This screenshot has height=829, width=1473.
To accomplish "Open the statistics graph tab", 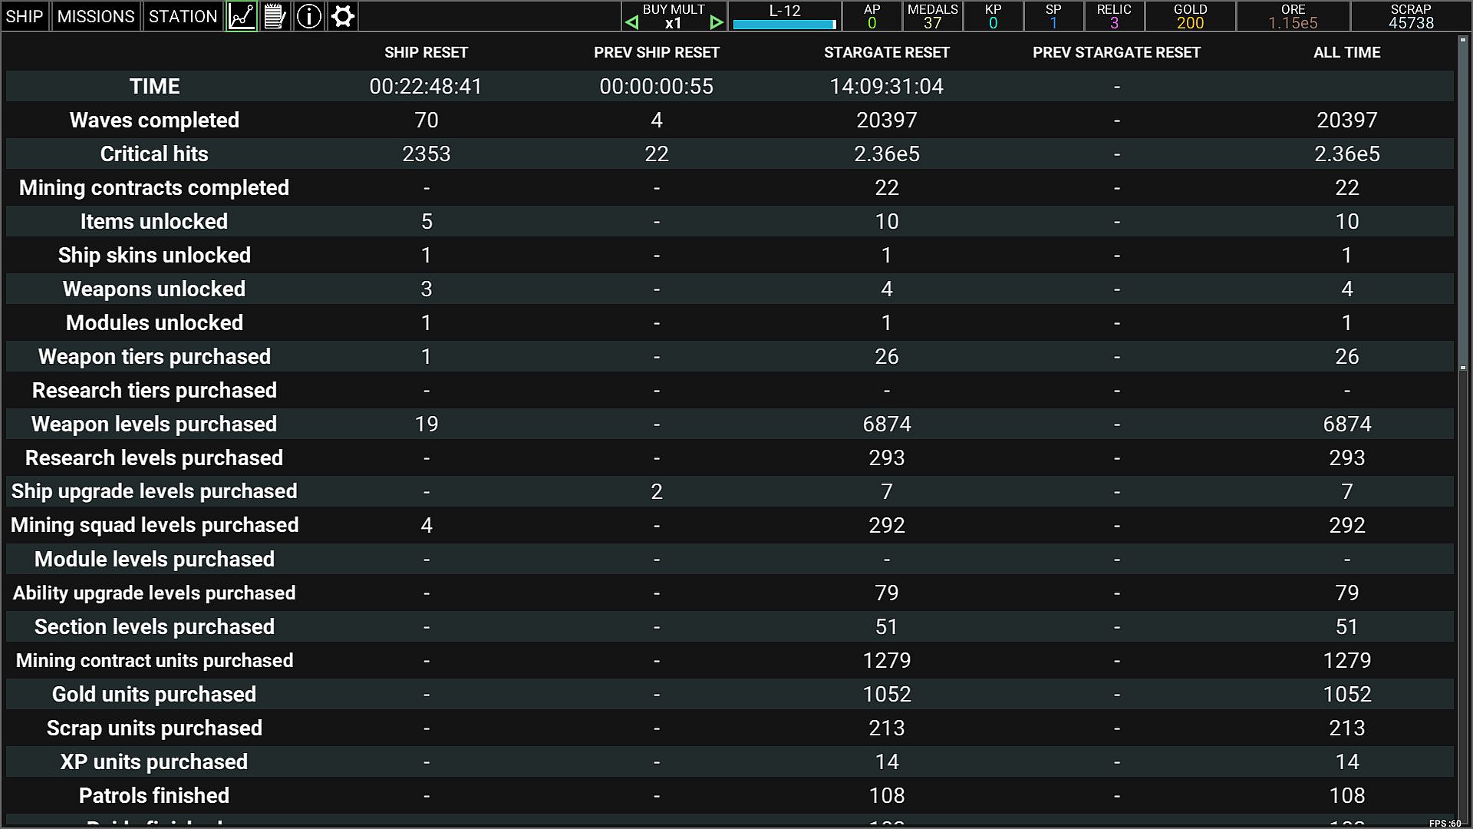I will (241, 16).
